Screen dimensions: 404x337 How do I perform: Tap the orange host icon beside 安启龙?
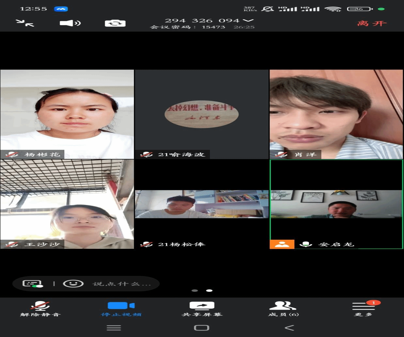coord(282,244)
